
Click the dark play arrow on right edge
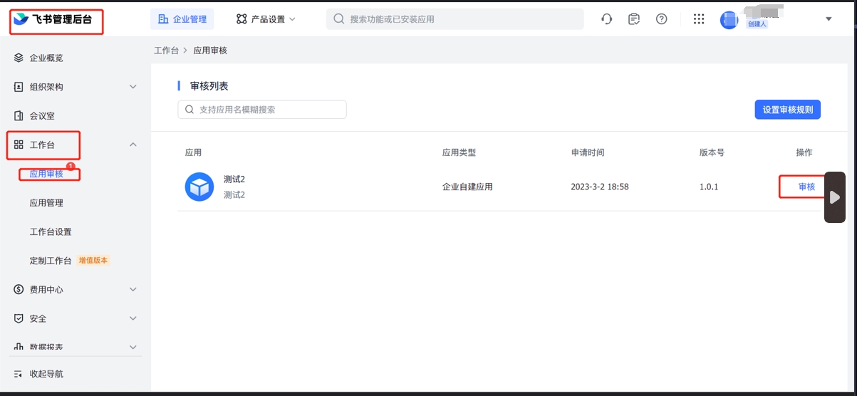[x=835, y=197]
